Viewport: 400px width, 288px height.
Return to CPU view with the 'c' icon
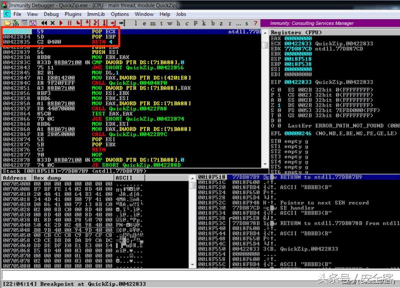click(x=187, y=23)
